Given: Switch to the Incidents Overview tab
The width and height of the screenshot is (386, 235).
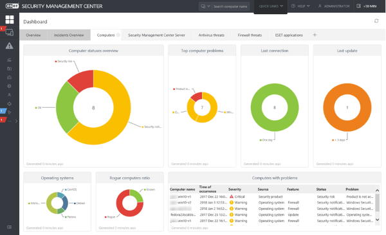Looking at the screenshot, I should (x=69, y=35).
